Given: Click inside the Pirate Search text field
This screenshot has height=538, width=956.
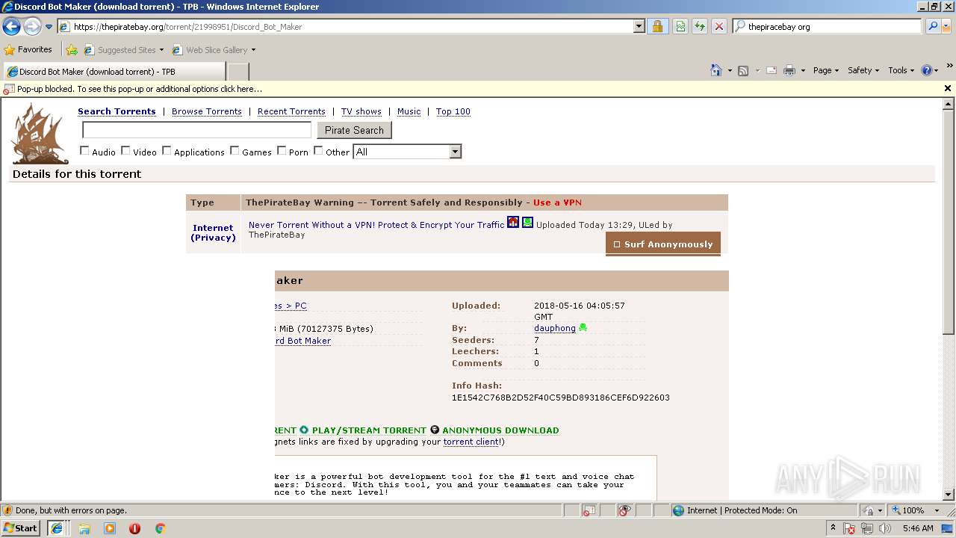Looking at the screenshot, I should pyautogui.click(x=196, y=130).
